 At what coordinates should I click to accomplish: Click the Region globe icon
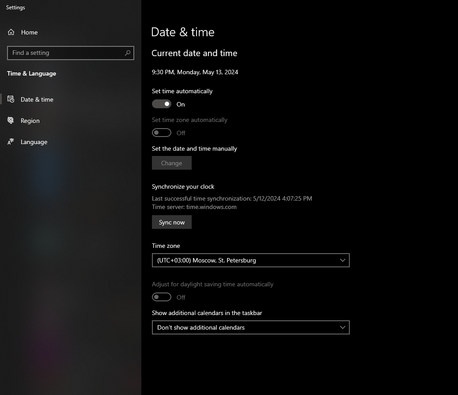point(11,121)
